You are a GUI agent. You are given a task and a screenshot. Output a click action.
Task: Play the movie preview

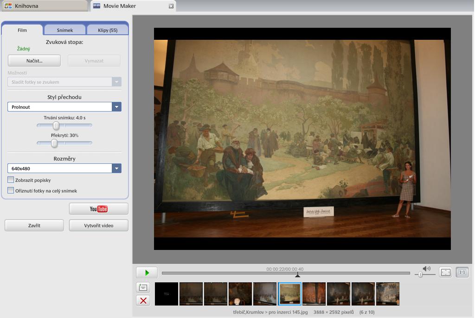[x=147, y=273]
